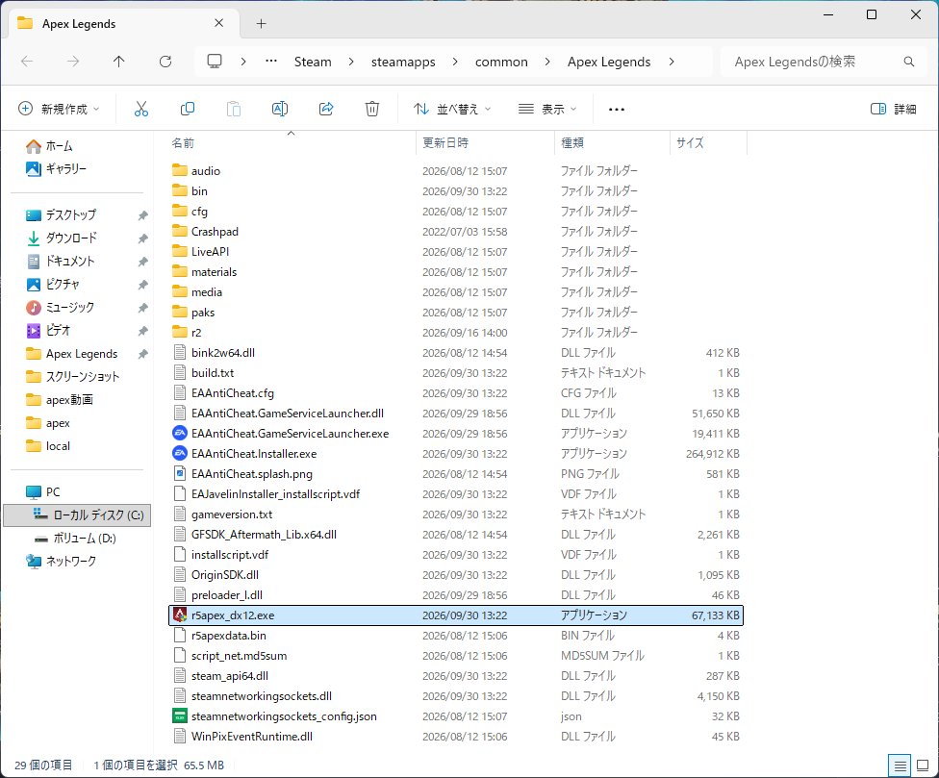Viewport: 939px width, 778px height.
Task: Click the EAAntiCheat.GameServiceLauncher.exe icon
Action: 180,434
